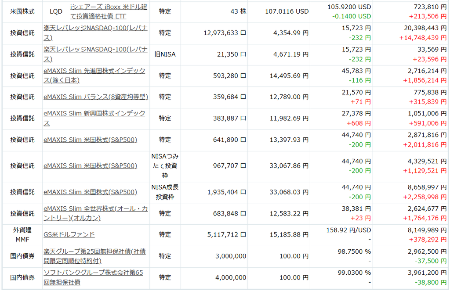Image resolution: width=450 pixels, height=291 pixels.
Task: Click the +1,856,214 円 gain value
Action: [425, 81]
